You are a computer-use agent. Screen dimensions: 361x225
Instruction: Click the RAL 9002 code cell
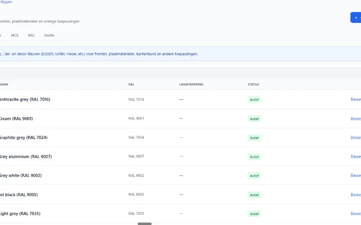pos(136,175)
